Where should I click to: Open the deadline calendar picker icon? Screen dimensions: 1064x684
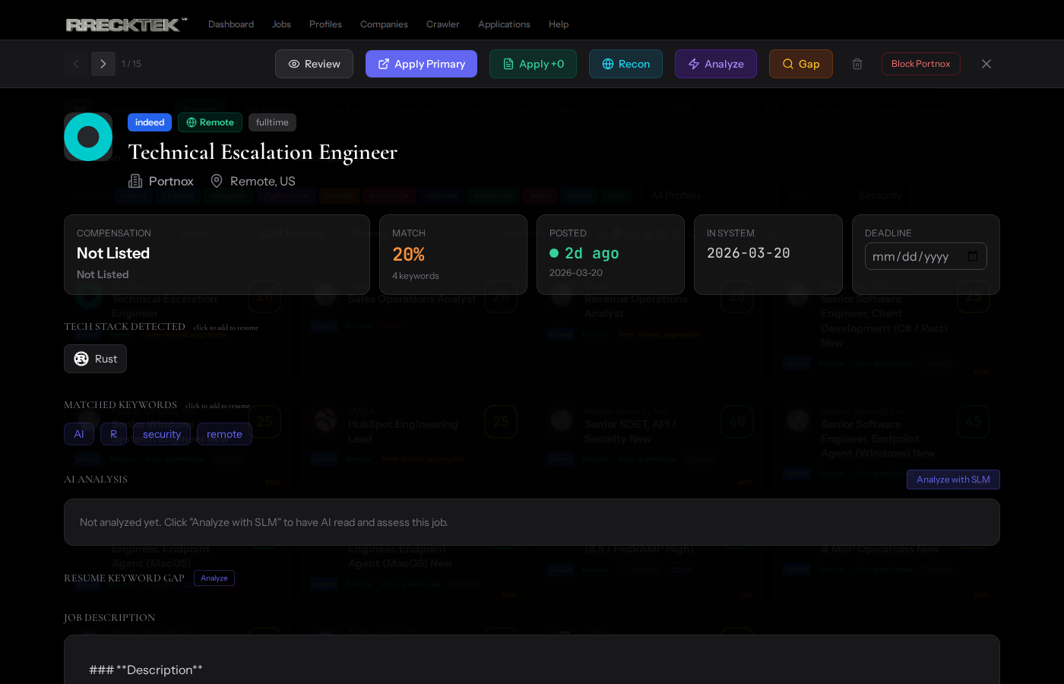click(x=973, y=256)
